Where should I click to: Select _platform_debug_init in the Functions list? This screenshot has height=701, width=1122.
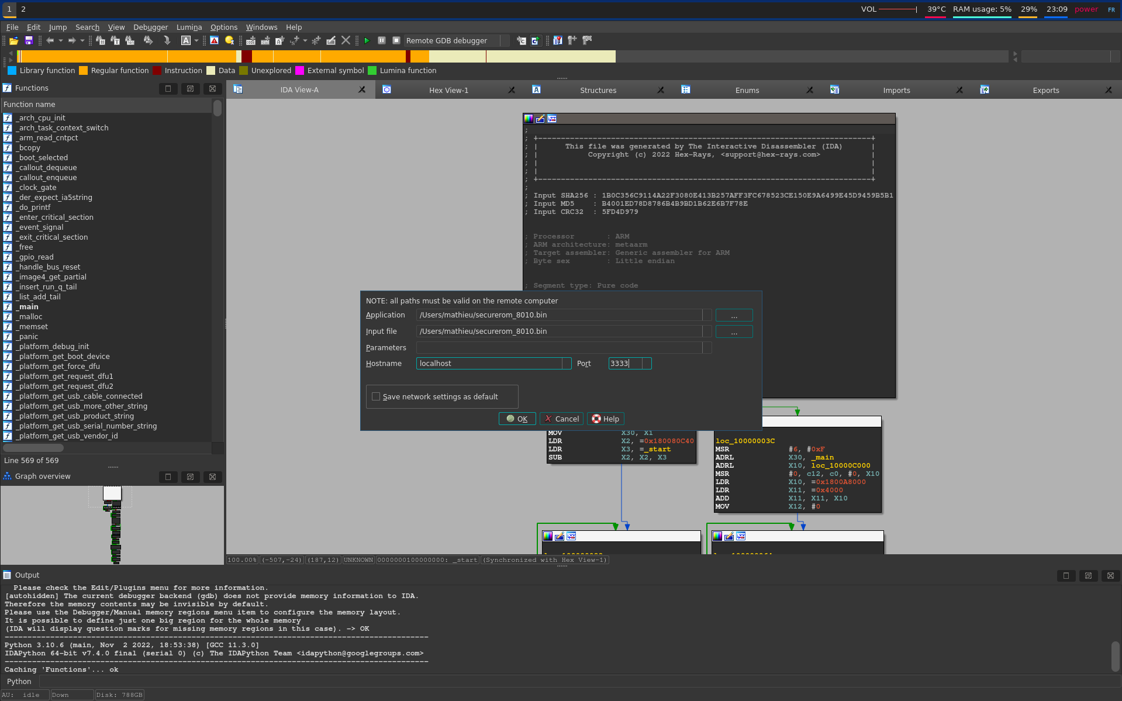coord(53,347)
